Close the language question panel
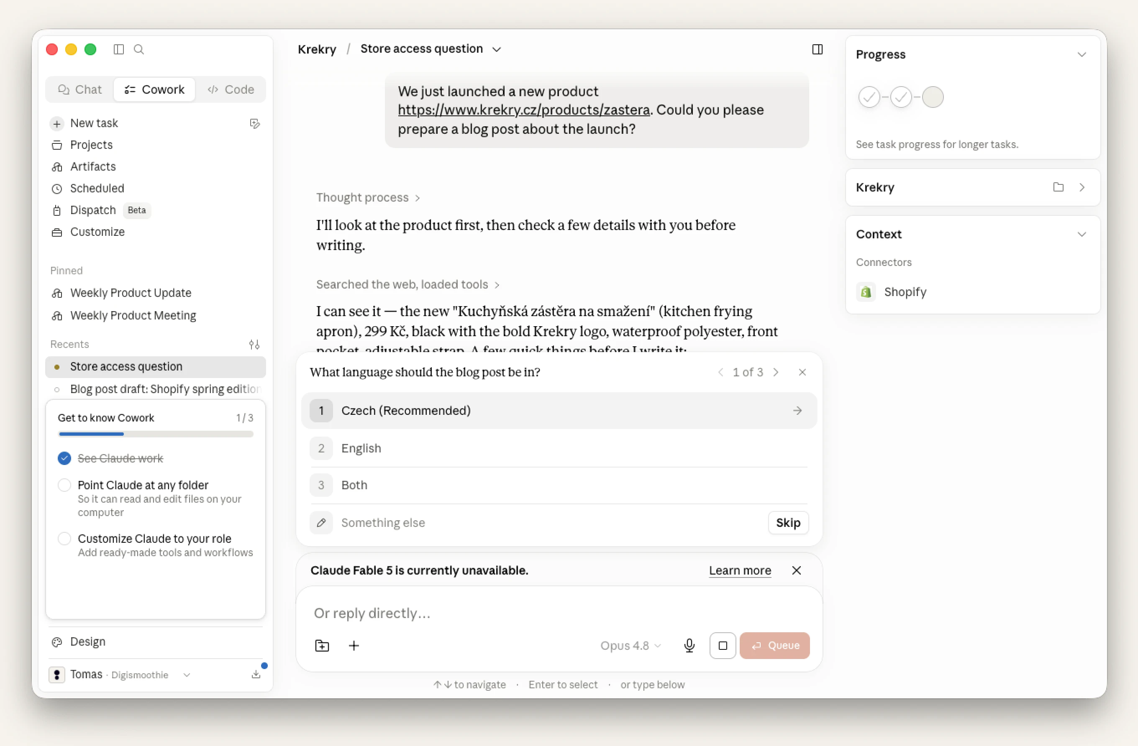The height and width of the screenshot is (746, 1138). 802,372
